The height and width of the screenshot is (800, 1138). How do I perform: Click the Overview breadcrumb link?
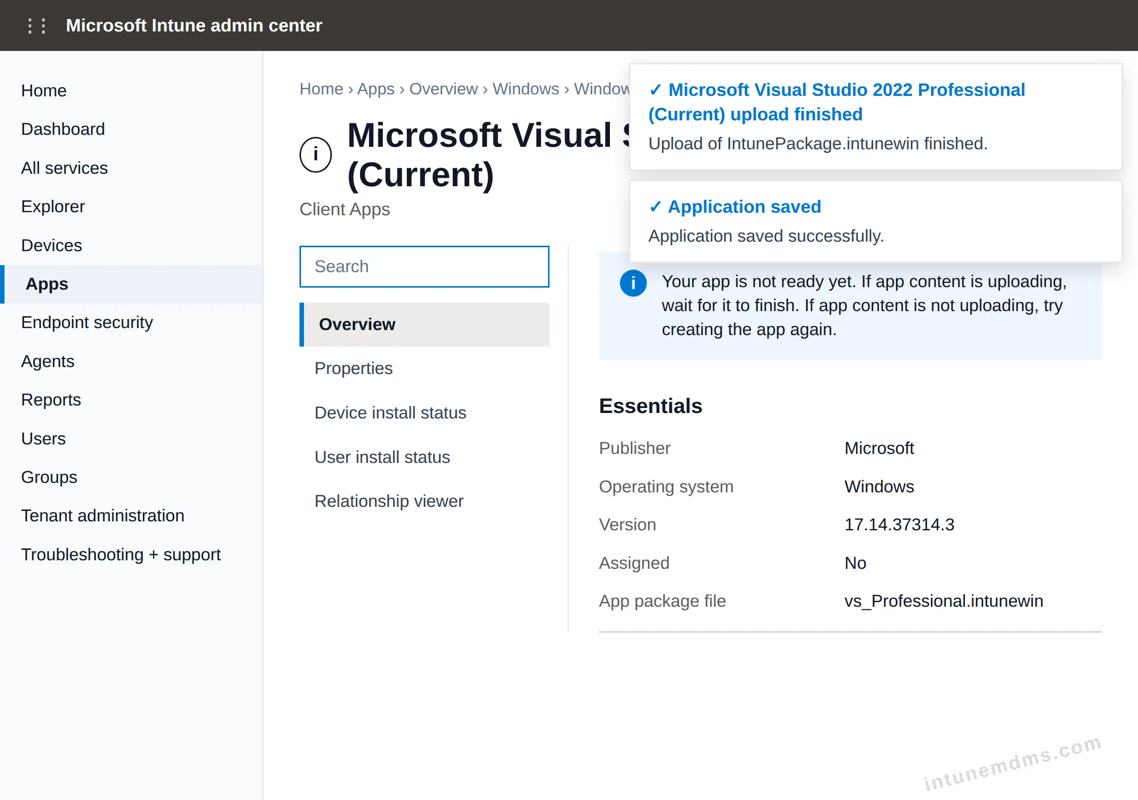pos(444,89)
